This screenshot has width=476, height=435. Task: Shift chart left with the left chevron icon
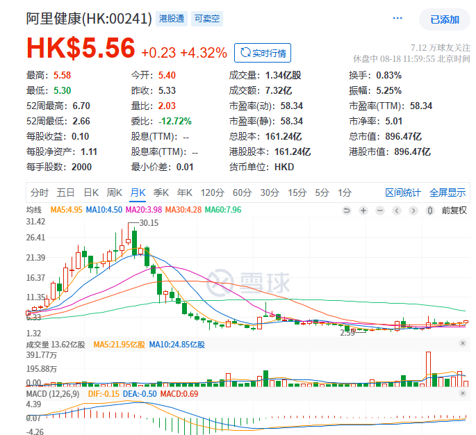397,211
